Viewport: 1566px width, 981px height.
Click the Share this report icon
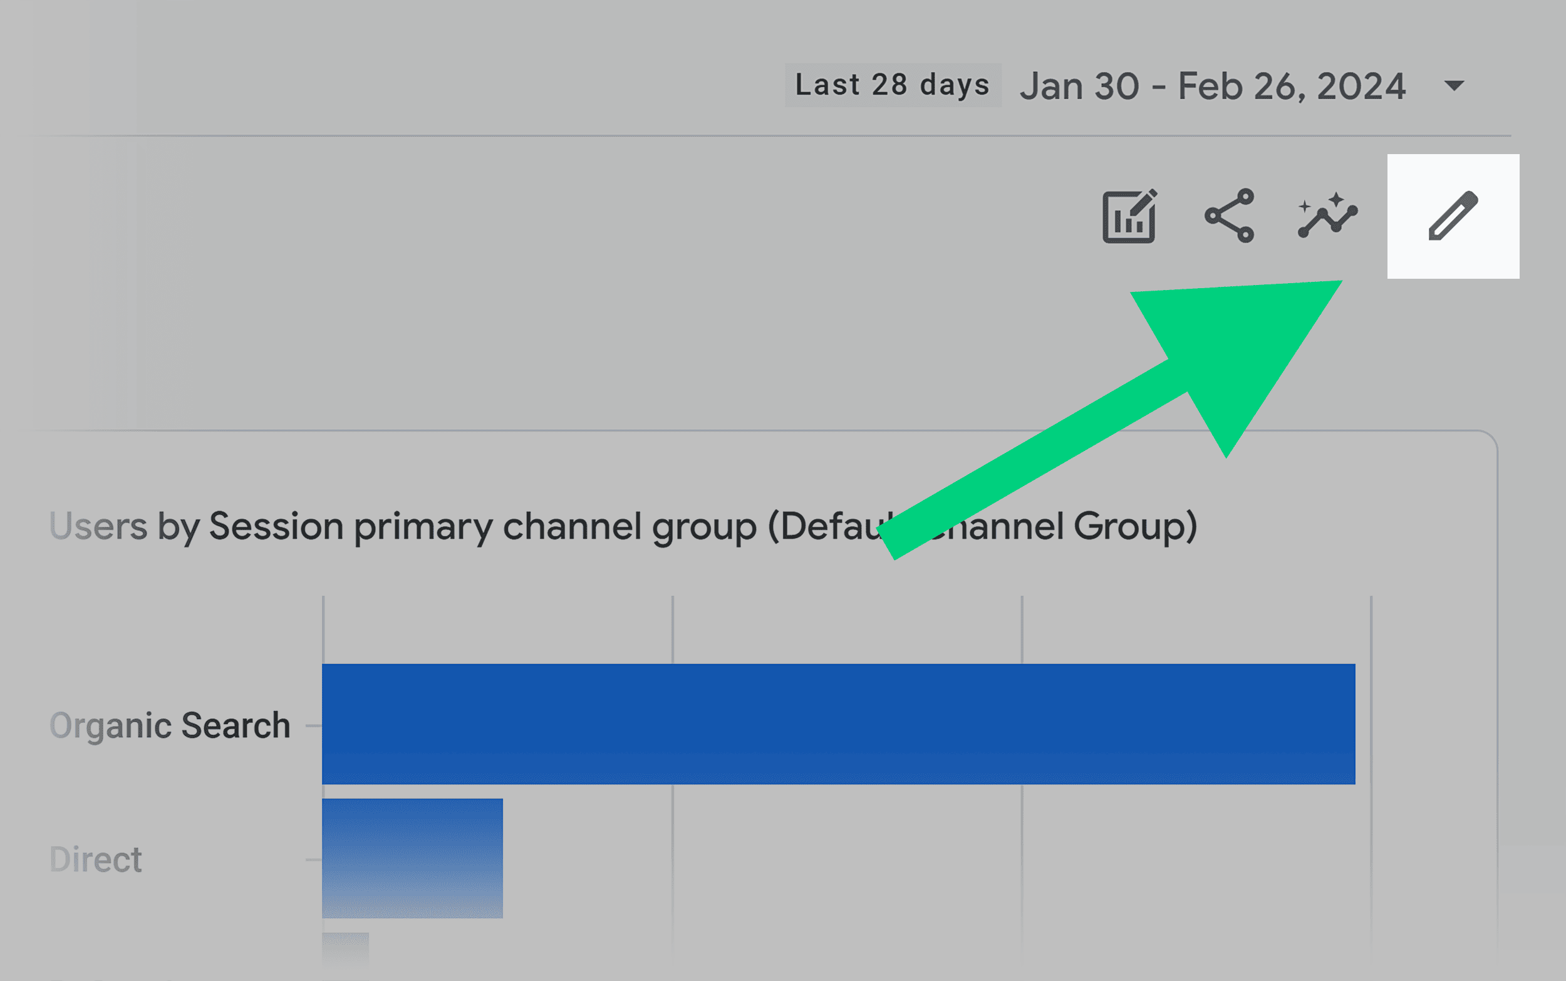[x=1230, y=215]
